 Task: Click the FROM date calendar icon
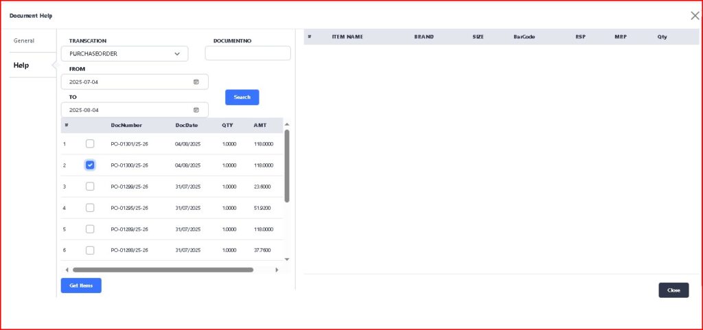(x=196, y=82)
